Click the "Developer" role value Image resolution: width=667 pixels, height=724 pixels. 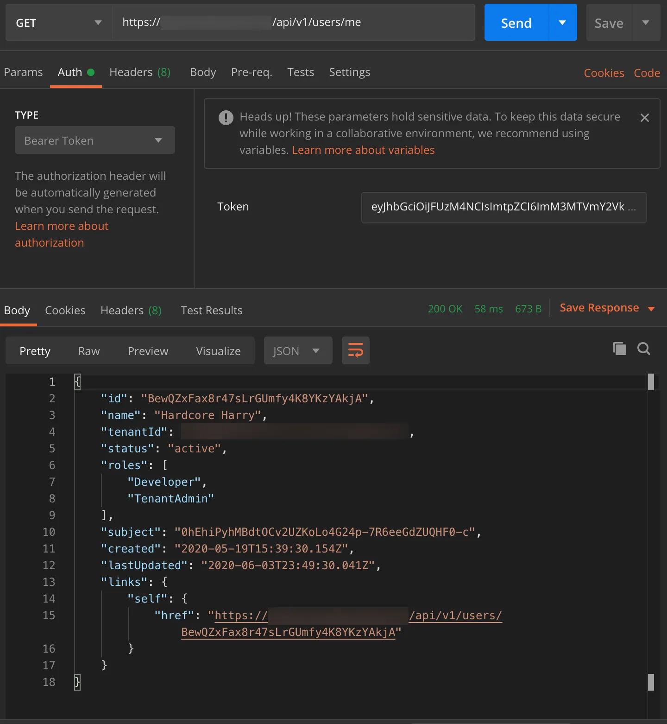[164, 482]
